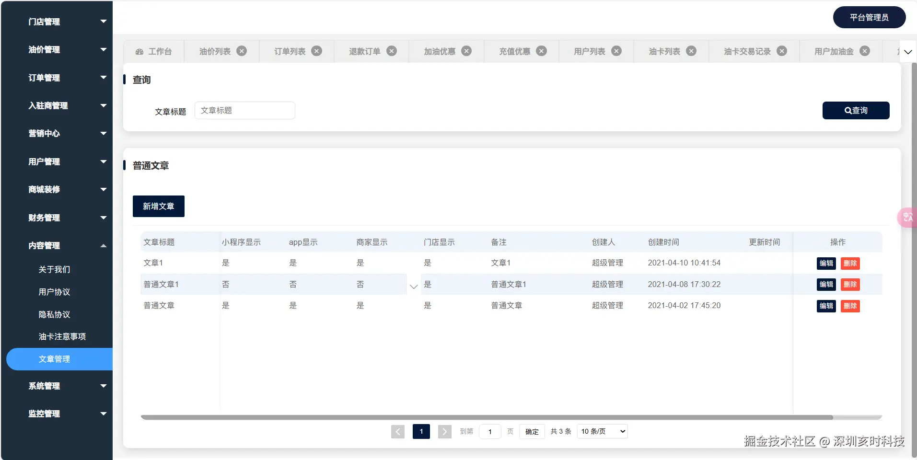The width and height of the screenshot is (917, 460).
Task: Expand the 门店管理 menu
Action: pos(57,22)
